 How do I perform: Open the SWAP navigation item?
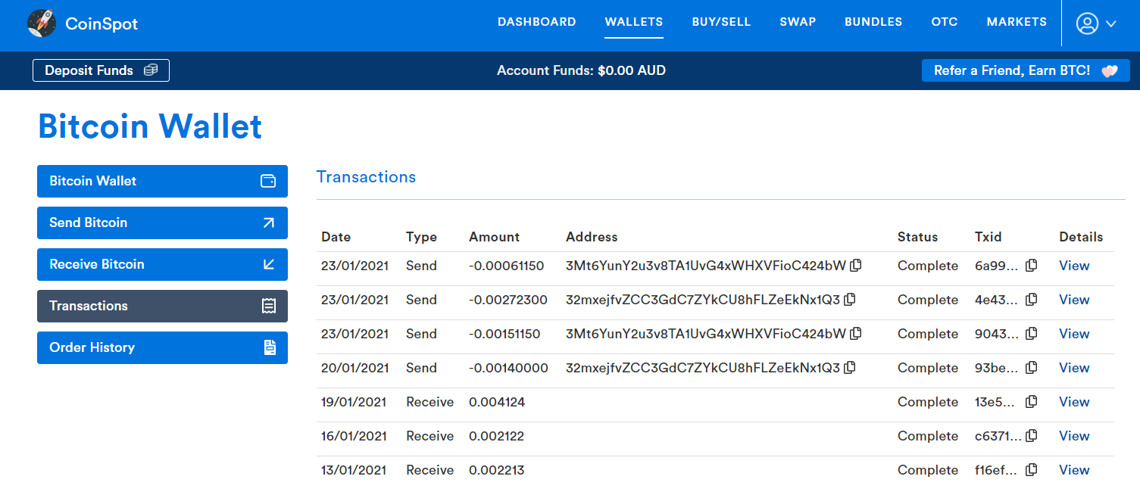click(x=798, y=22)
